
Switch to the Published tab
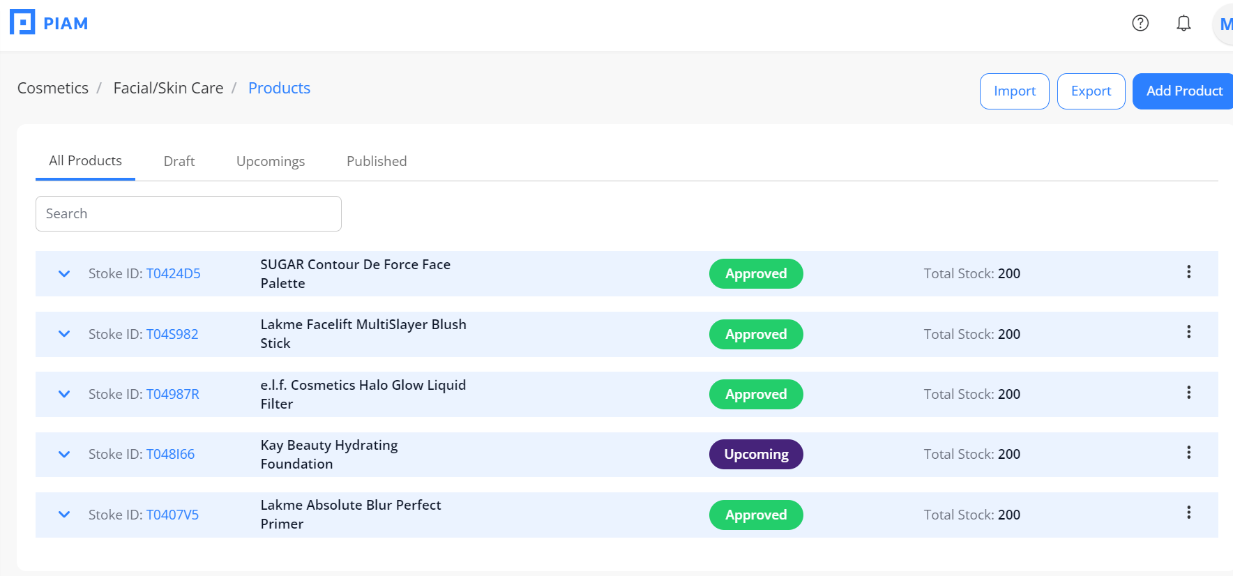point(377,161)
